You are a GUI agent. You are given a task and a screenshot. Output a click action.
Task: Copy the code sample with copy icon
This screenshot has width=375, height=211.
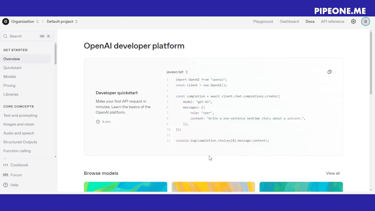330,72
